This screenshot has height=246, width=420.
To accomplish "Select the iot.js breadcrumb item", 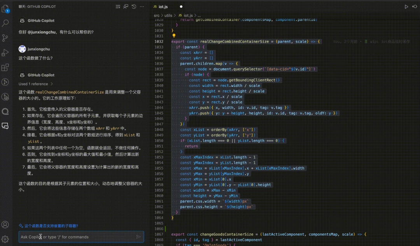I will pyautogui.click(x=186, y=16).
